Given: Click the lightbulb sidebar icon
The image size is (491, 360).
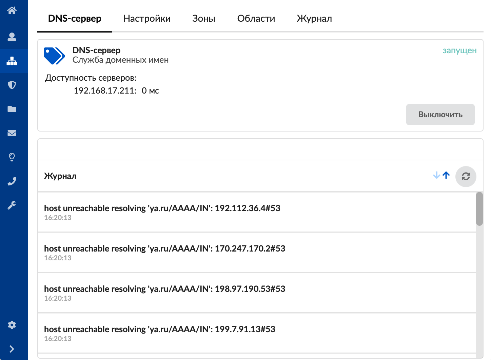Looking at the screenshot, I should click(x=12, y=157).
